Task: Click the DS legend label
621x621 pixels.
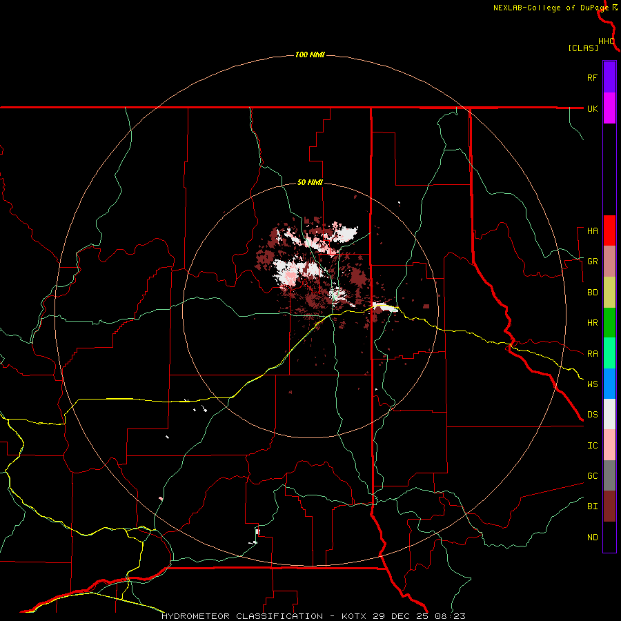Action: pyautogui.click(x=592, y=415)
